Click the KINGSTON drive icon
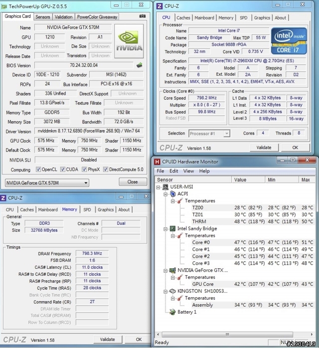This screenshot has width=319, height=348. pyautogui.click(x=172, y=291)
